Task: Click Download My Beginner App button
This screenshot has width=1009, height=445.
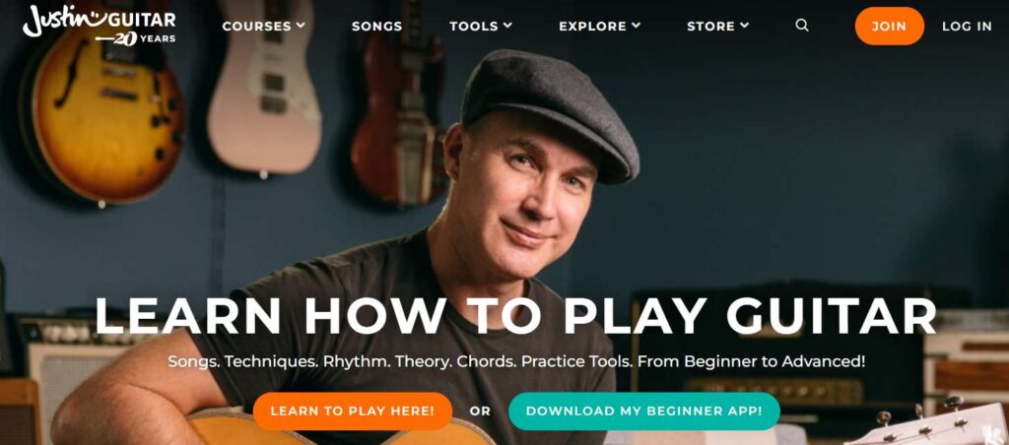Action: (x=644, y=411)
